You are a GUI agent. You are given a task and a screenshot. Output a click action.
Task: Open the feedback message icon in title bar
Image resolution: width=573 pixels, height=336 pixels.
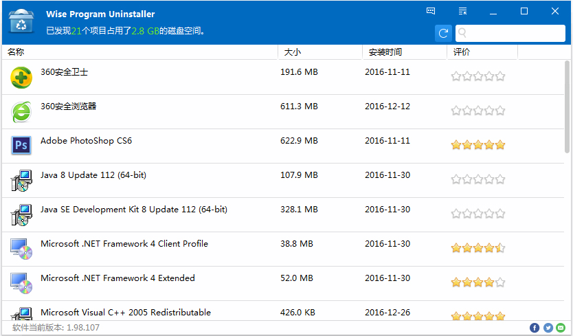(x=431, y=11)
